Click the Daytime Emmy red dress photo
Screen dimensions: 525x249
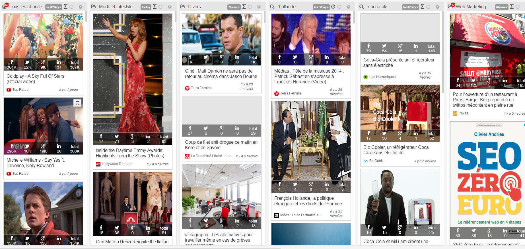point(133,79)
